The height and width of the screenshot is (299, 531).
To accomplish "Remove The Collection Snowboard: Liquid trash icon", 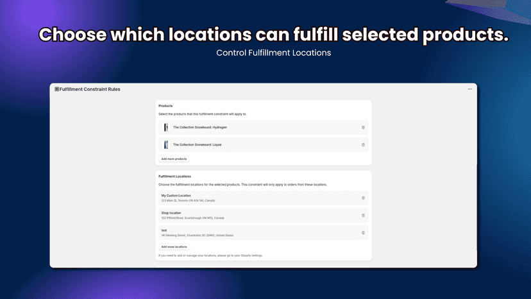I will point(363,145).
